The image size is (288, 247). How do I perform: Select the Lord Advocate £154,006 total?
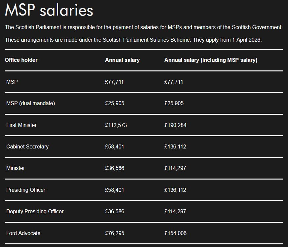[175, 233]
